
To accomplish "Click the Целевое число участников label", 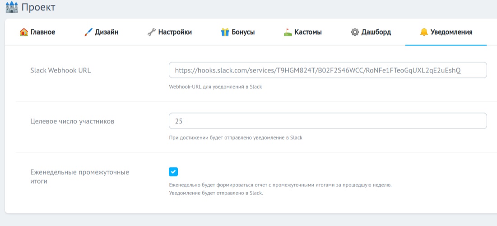I will 72,122.
